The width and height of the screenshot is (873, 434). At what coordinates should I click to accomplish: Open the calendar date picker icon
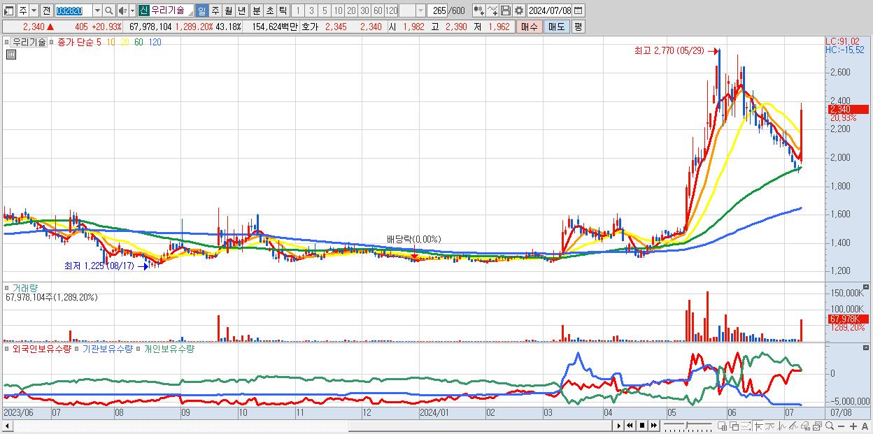(577, 10)
